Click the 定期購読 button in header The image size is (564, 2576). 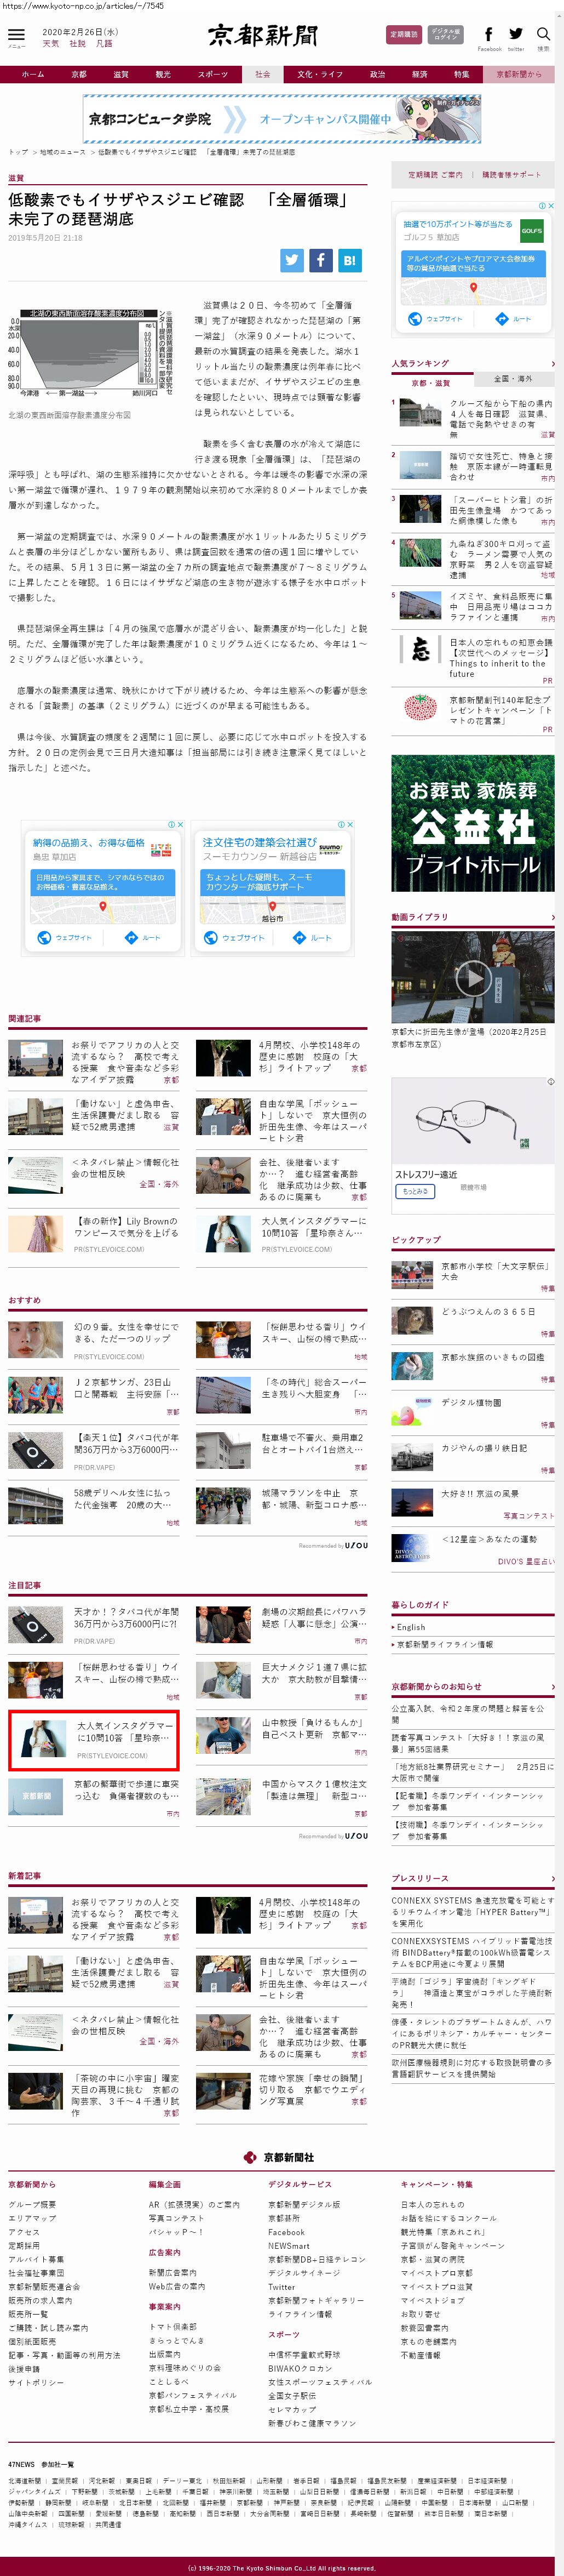[403, 35]
